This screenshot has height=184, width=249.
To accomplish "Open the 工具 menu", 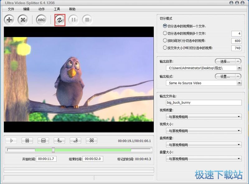I will click(57, 9).
